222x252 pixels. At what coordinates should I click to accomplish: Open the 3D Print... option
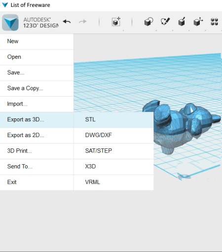[37, 151]
